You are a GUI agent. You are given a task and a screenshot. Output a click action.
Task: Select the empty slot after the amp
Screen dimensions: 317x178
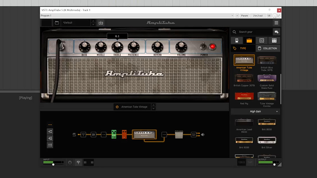tap(164, 134)
